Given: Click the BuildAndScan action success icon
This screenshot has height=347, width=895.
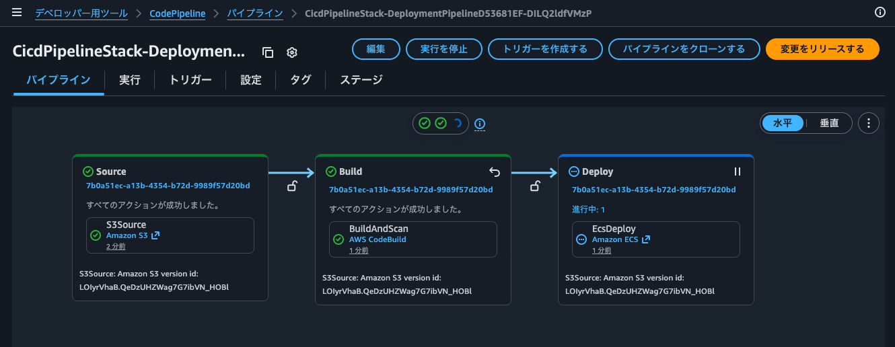Looking at the screenshot, I should (x=339, y=239).
